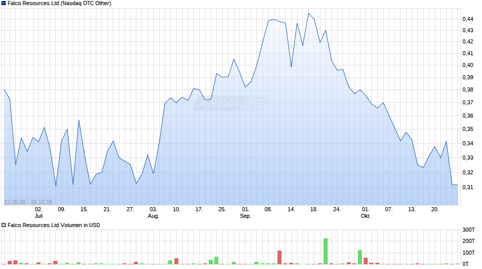Image resolution: width=482 pixels, height=269 pixels.
Task: Click the 14. date label in September
Action: tap(291, 210)
